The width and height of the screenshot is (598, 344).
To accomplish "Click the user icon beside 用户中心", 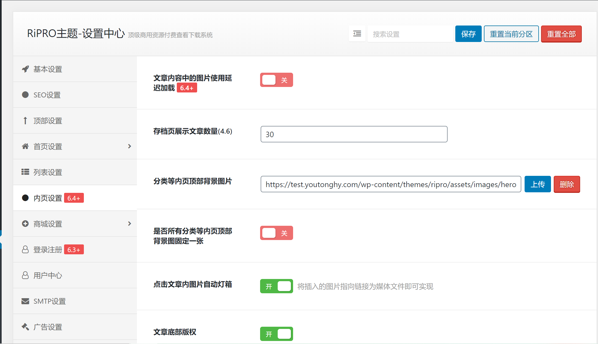I will coord(25,275).
